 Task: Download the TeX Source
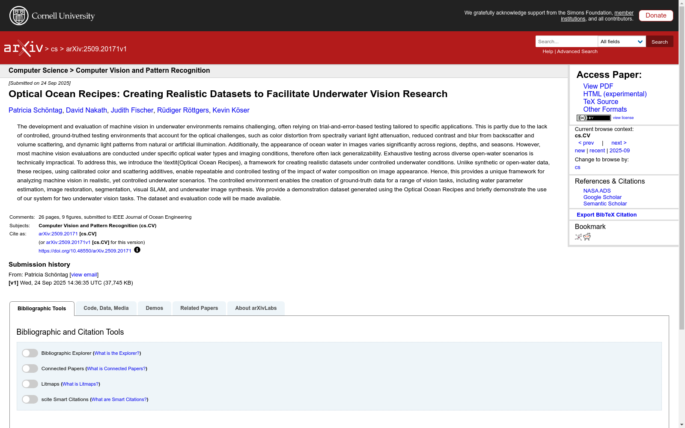pos(601,102)
